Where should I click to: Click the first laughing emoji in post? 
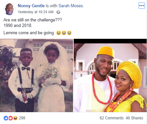point(59,33)
